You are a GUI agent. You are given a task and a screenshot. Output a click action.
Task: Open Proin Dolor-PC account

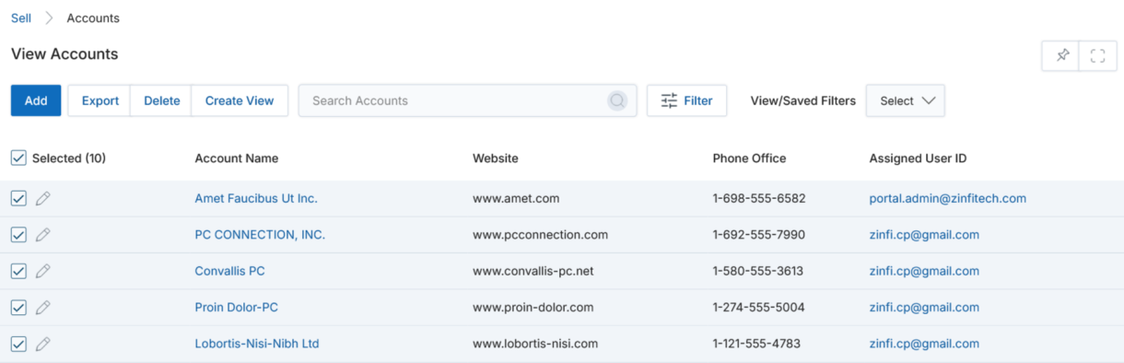236,308
